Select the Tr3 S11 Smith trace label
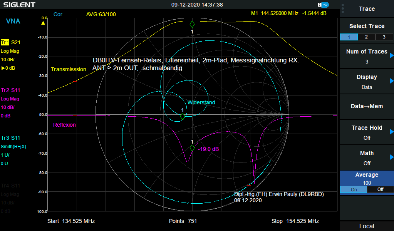Image resolution: width=394 pixels, height=231 pixels. click(x=10, y=138)
